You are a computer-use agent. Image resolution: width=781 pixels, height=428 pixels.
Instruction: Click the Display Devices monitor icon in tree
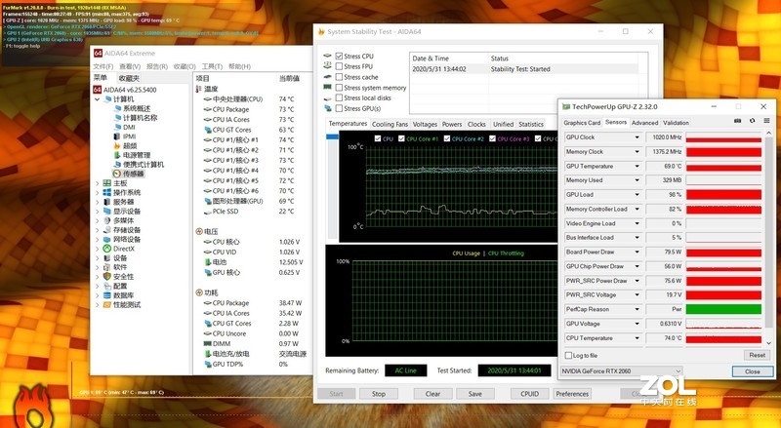107,211
